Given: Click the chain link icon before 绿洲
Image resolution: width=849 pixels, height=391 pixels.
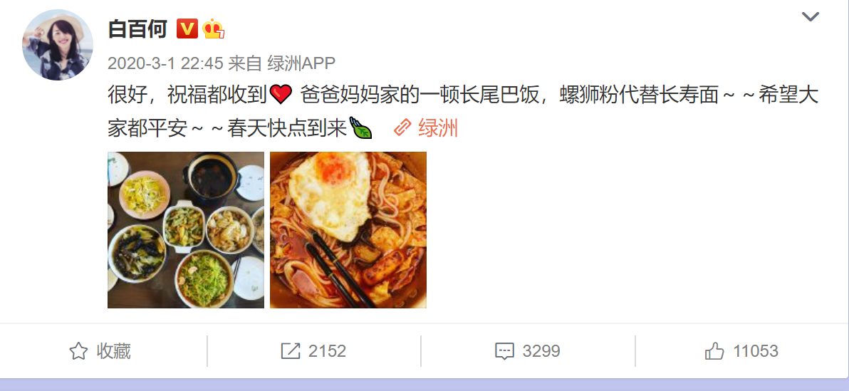Looking at the screenshot, I should pos(403,128).
